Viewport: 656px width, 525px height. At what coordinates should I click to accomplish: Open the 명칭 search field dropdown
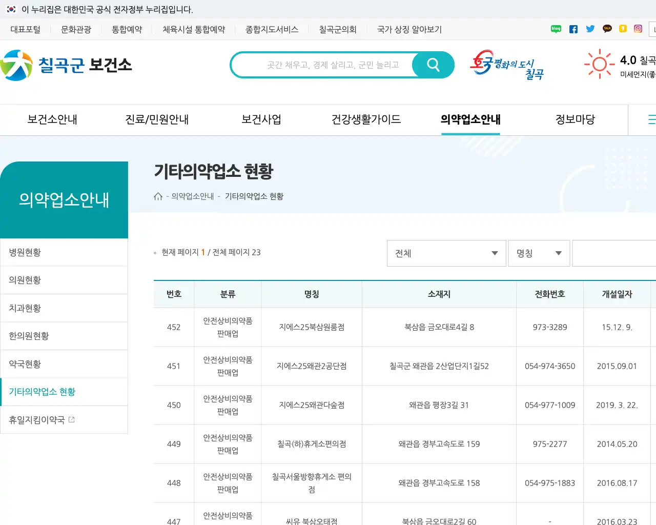pos(539,253)
